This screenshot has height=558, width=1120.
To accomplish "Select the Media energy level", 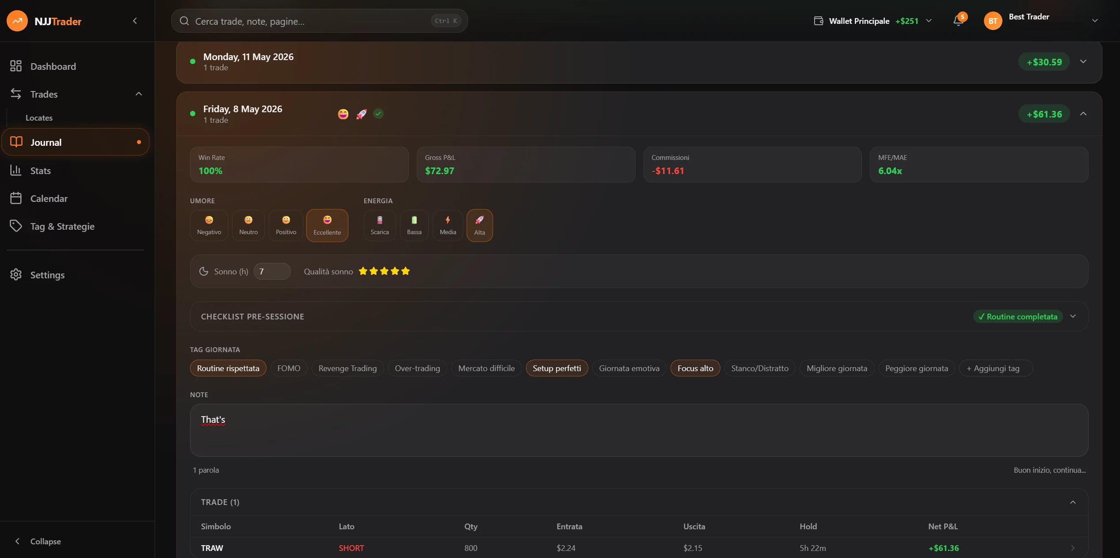I will pyautogui.click(x=448, y=225).
